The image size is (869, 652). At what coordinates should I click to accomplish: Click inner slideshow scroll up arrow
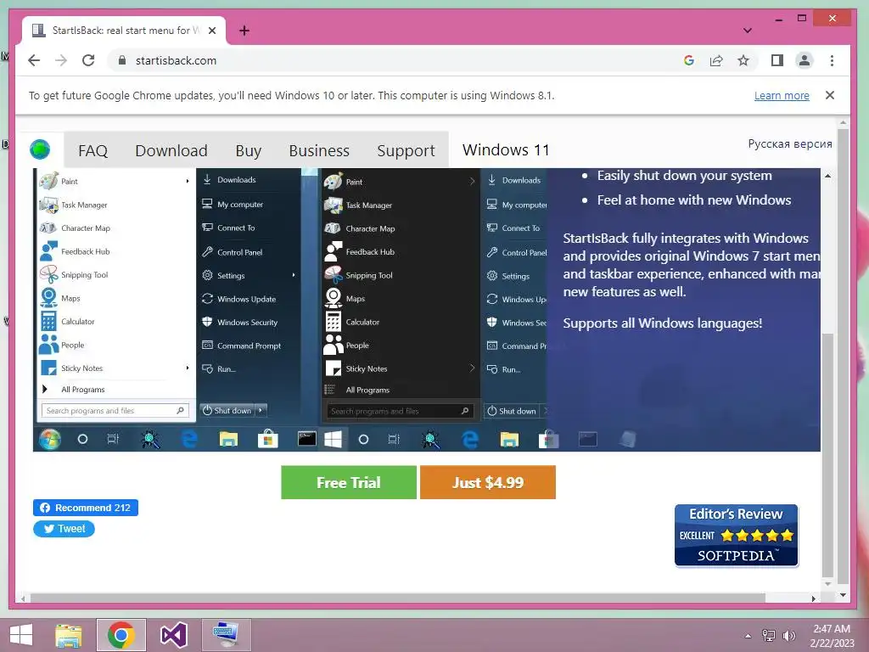(827, 176)
